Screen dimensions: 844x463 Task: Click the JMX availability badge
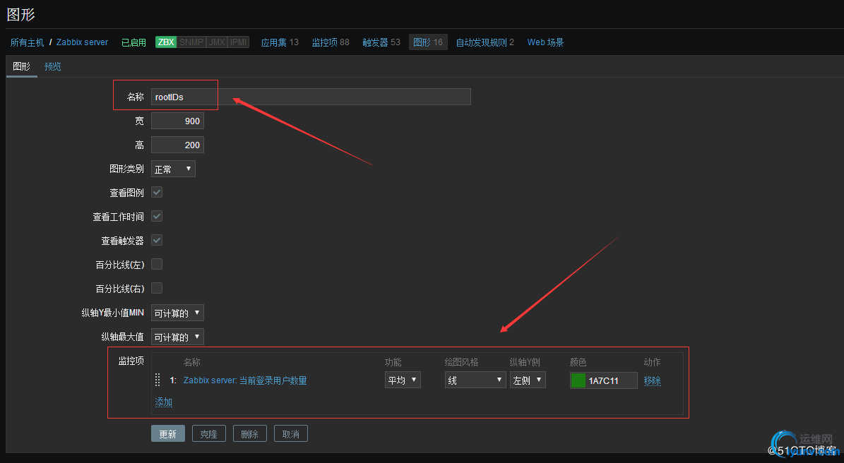tap(216, 42)
